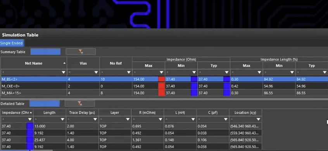Image resolution: width=328 pixels, height=151 pixels.
Task: Select C value 0.106
Action: (212, 140)
